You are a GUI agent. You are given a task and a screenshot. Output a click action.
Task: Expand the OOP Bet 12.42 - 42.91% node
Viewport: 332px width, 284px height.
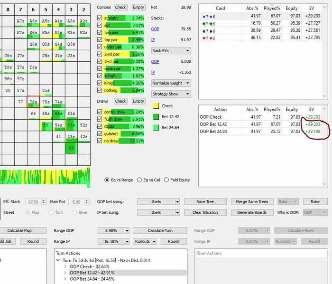tap(65, 273)
